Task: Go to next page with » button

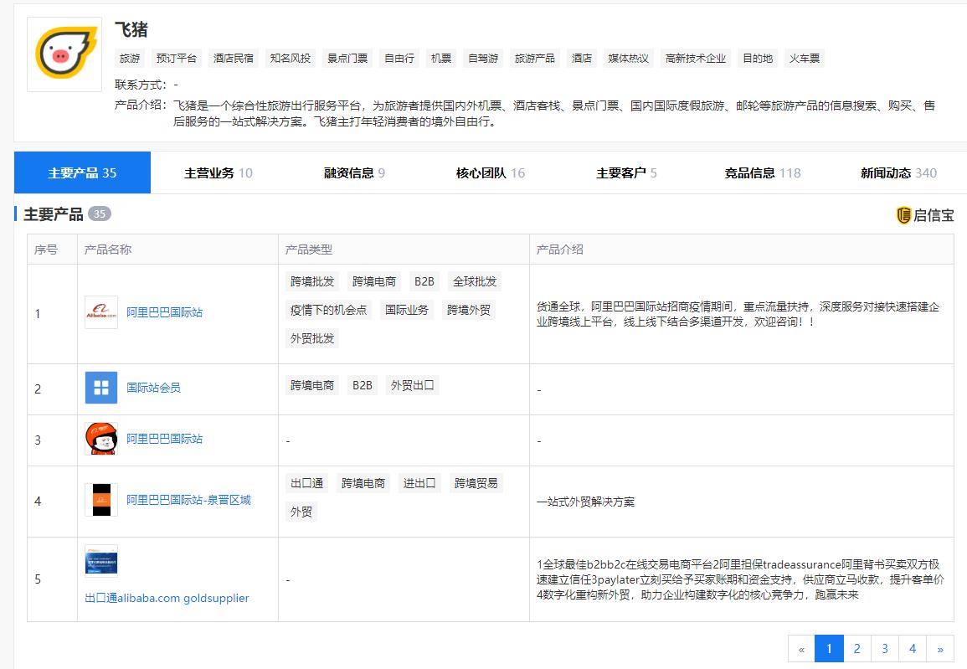Action: (940, 649)
